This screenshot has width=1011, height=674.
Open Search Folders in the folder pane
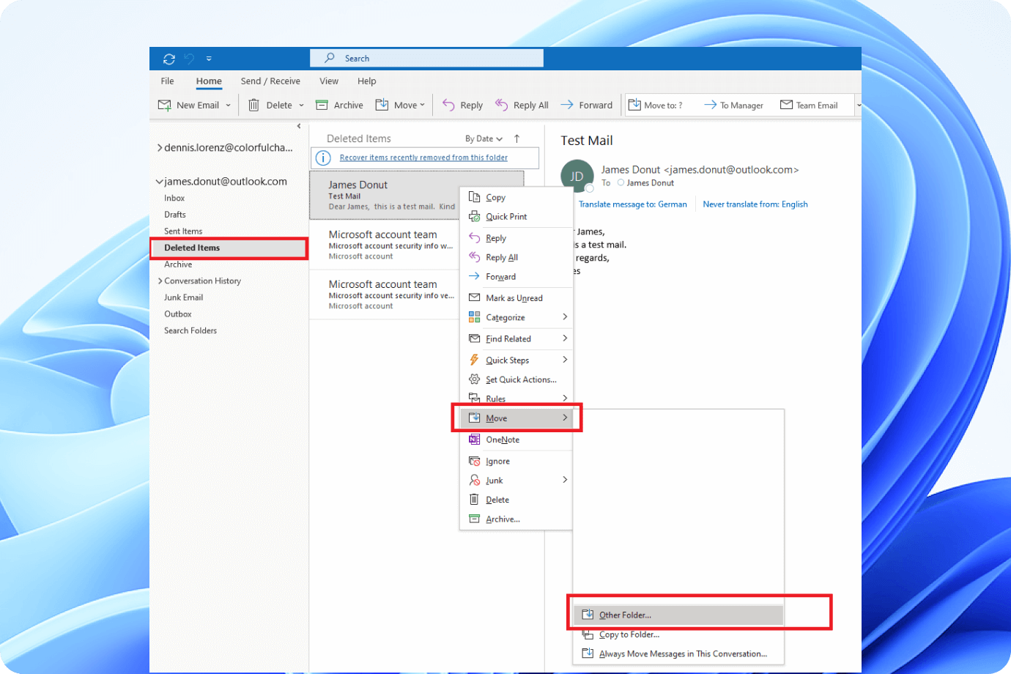coord(190,331)
